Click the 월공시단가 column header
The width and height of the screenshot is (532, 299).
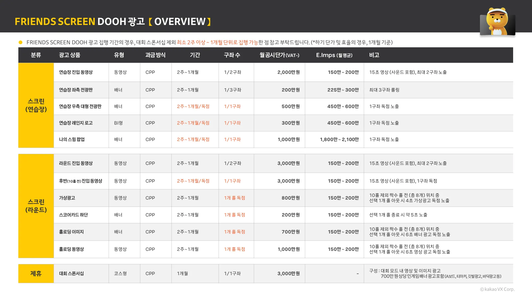(279, 55)
